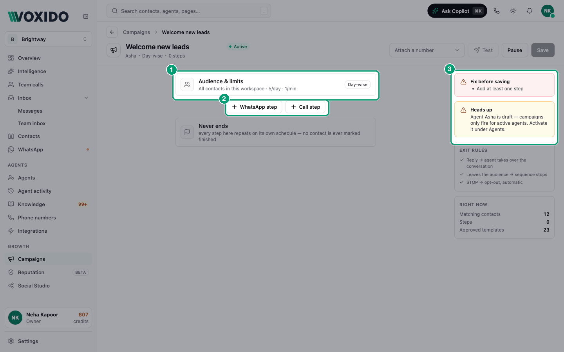Open the NK profile avatar in top bar
This screenshot has height=352, width=564.
(548, 11)
